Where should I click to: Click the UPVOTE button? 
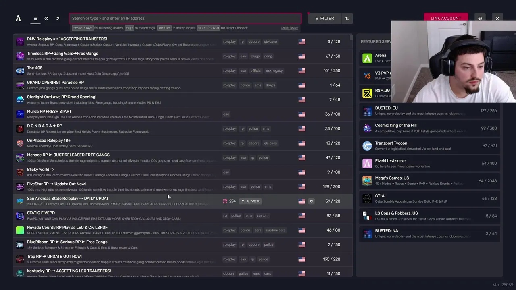click(251, 201)
